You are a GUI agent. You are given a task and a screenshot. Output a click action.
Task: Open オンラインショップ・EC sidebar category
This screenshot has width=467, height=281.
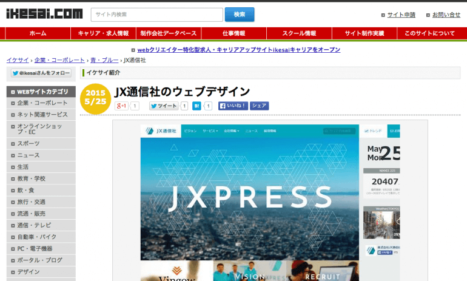pos(41,129)
